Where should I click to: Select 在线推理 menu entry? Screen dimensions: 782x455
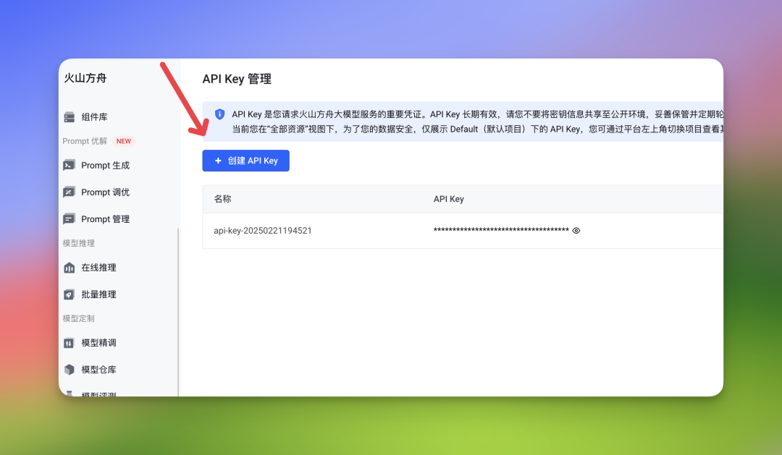pos(98,268)
